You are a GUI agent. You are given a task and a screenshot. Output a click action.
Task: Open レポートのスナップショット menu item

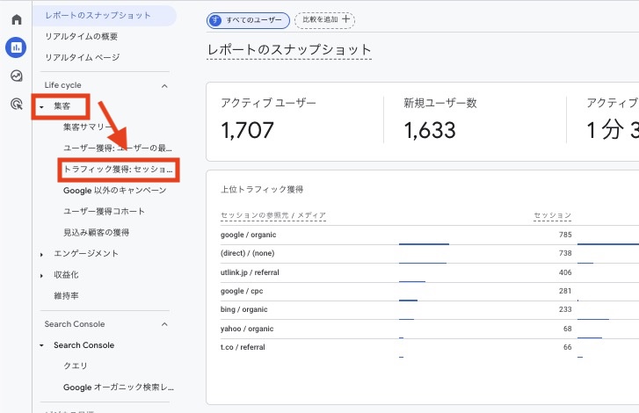point(105,16)
